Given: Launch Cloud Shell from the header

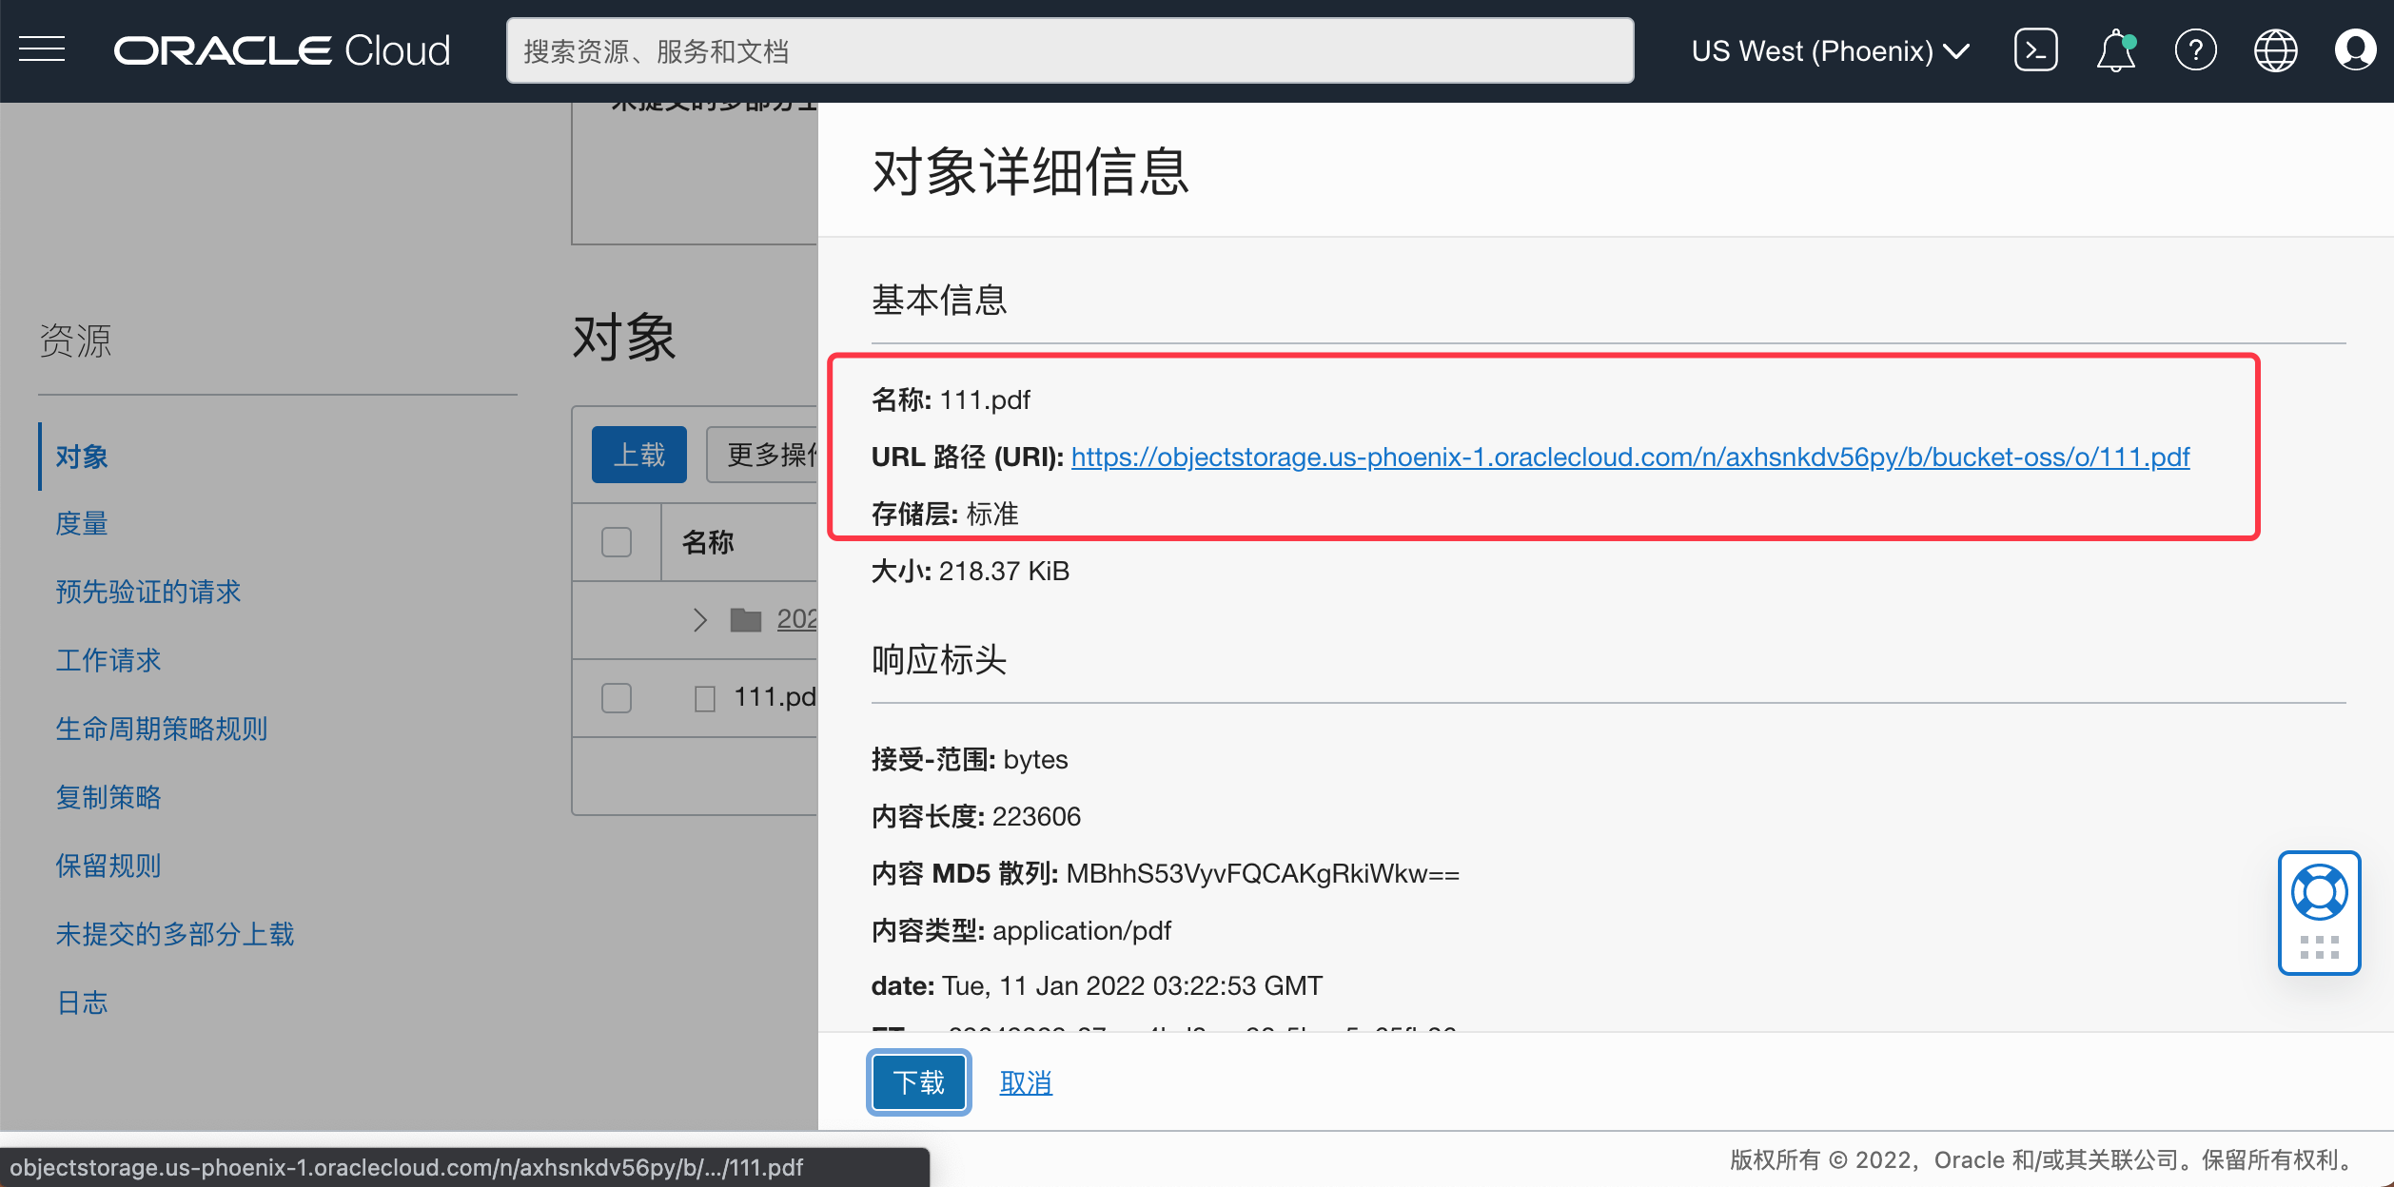Looking at the screenshot, I should click(x=2035, y=50).
